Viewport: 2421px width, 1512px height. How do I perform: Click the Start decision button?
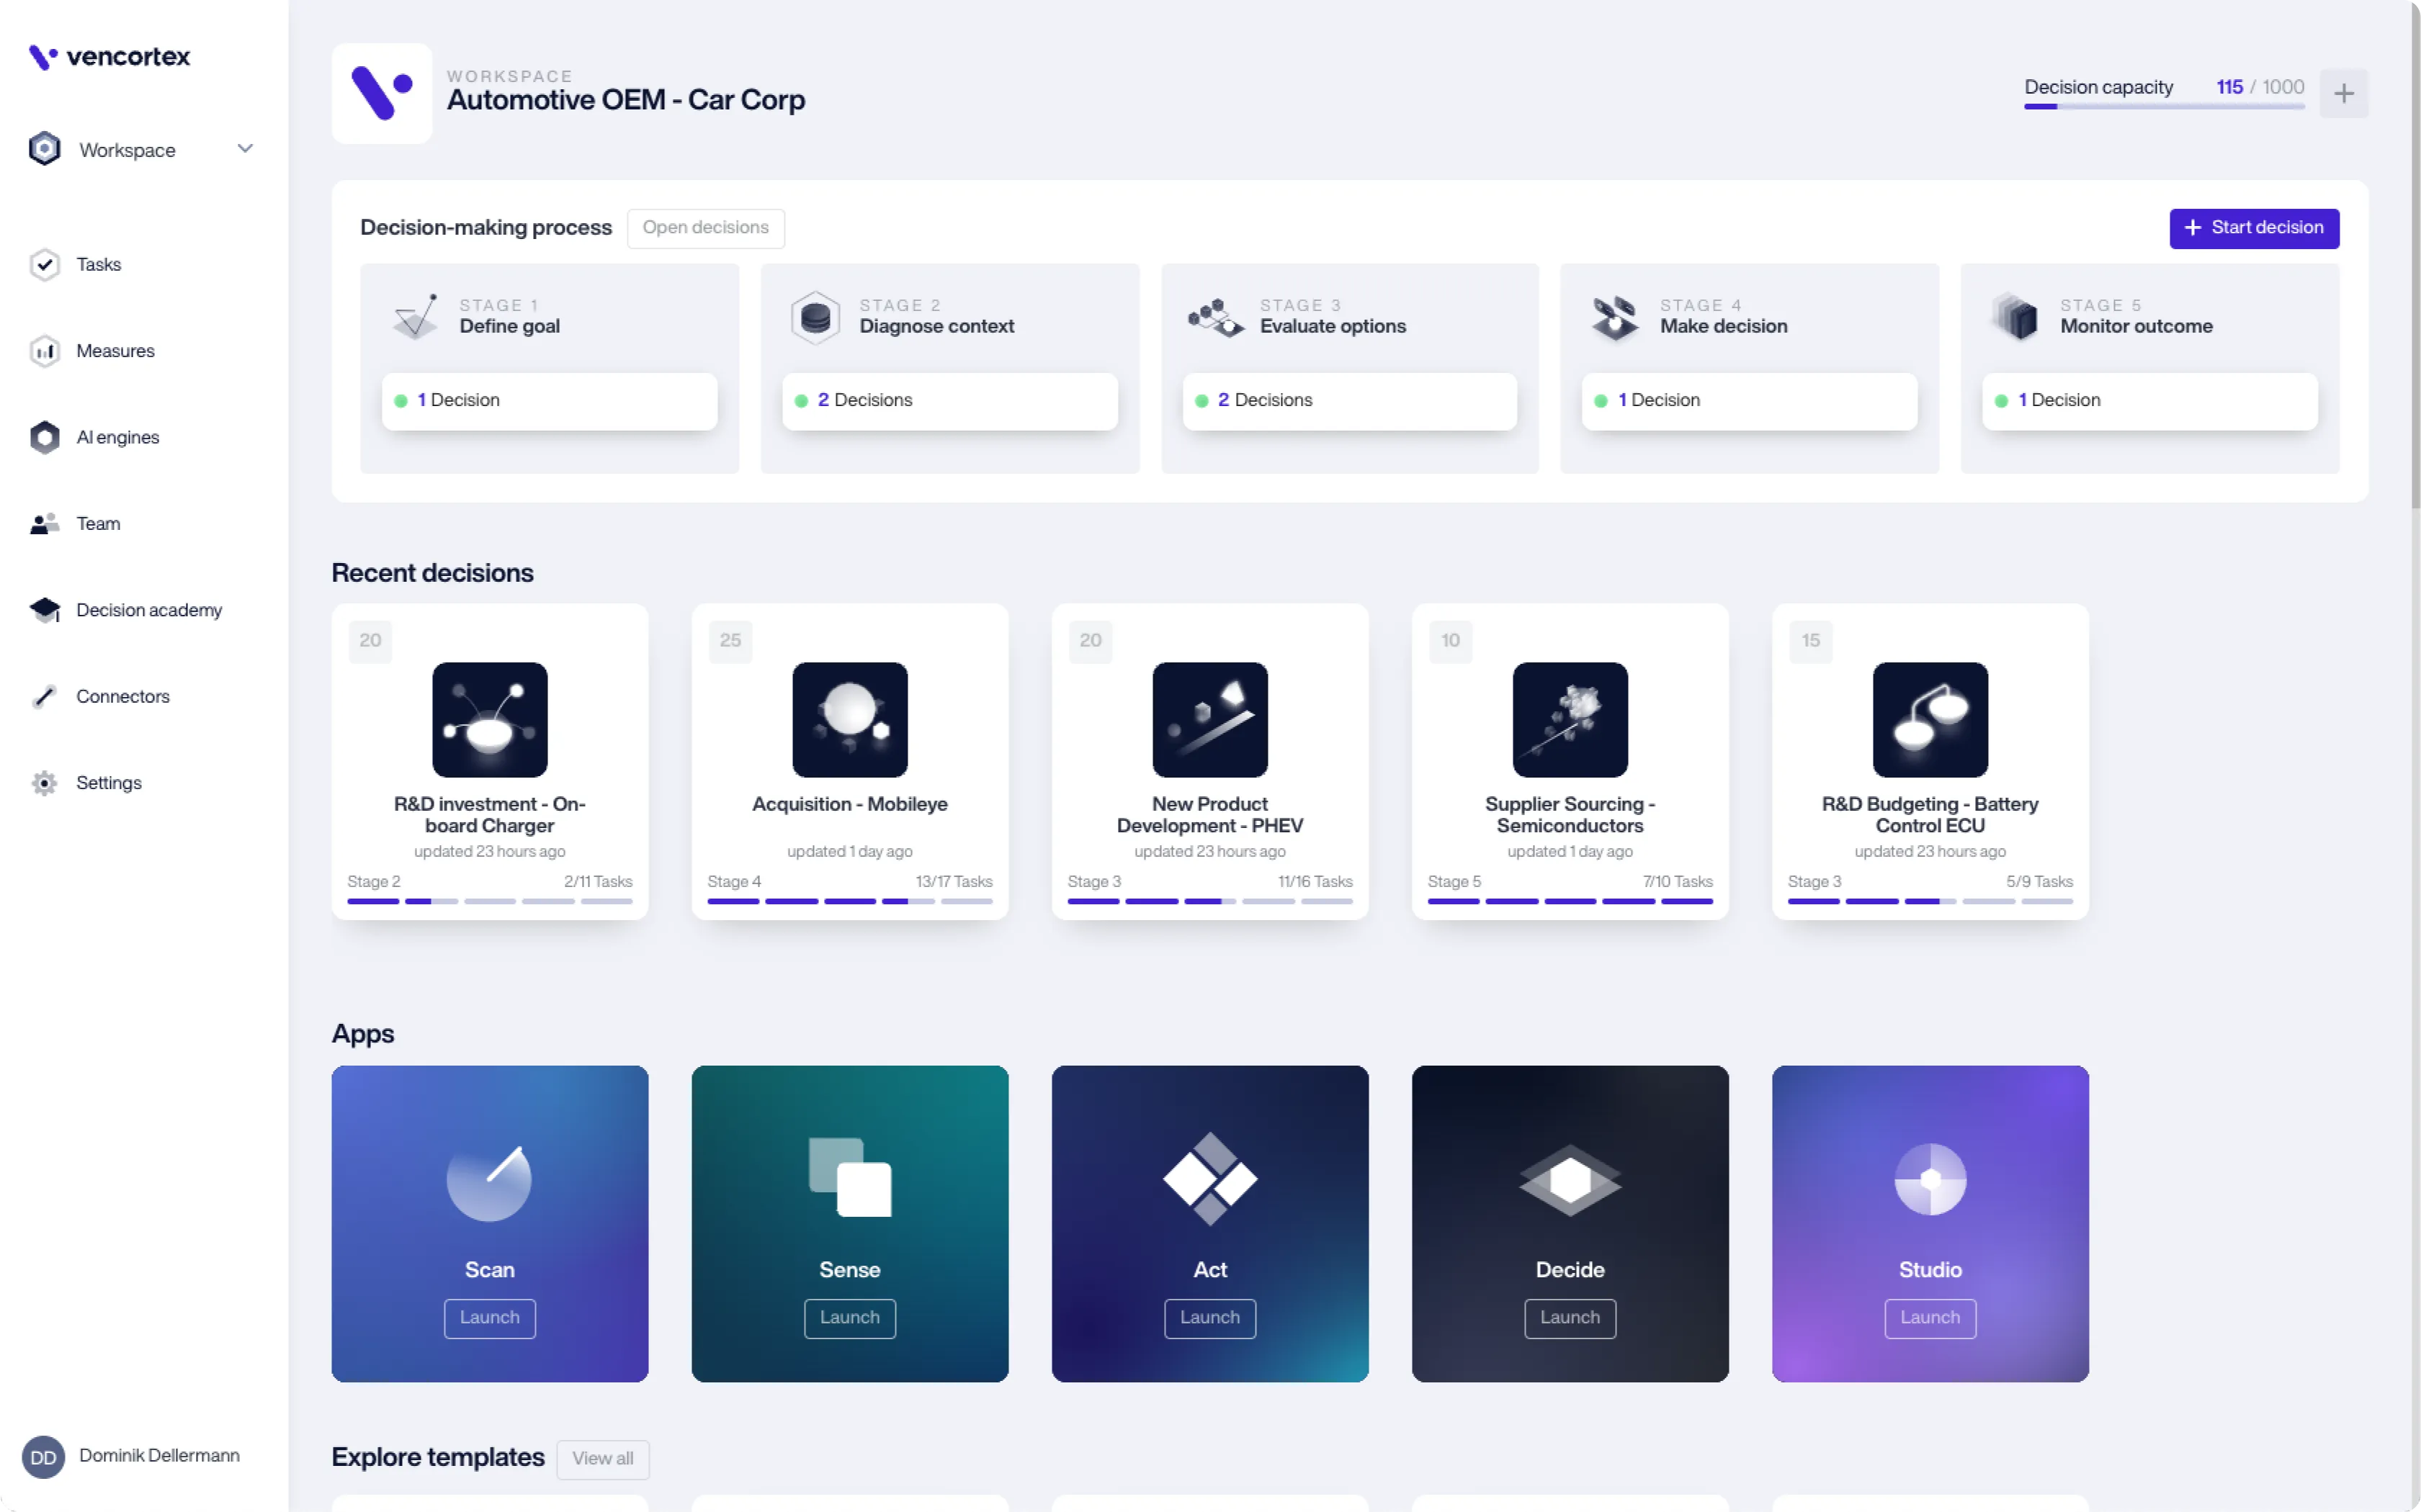pyautogui.click(x=2253, y=228)
